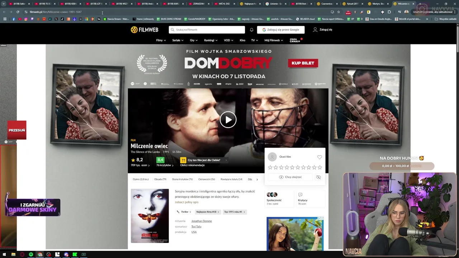Open the Opinie (2,8 tys.) tab
This screenshot has width=459, height=258.
pyautogui.click(x=141, y=179)
